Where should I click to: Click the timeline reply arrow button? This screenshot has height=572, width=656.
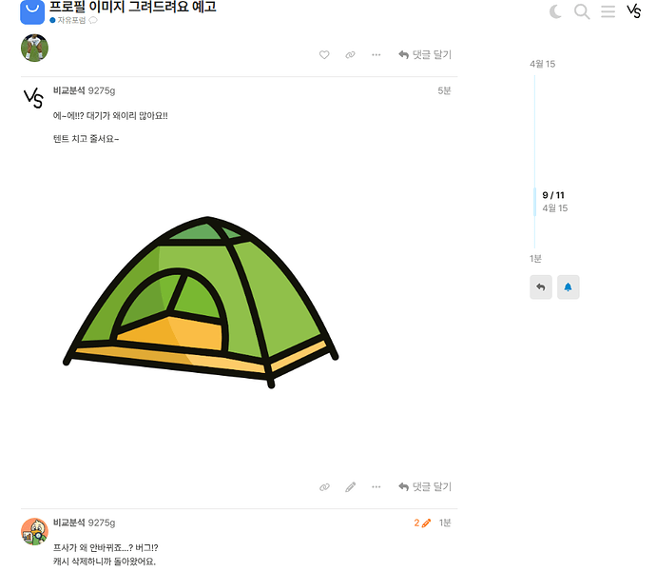(541, 287)
